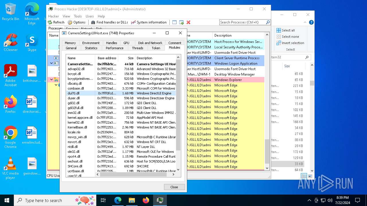
Task: Open the Help menu in Process Hacker
Action: pyautogui.click(x=101, y=16)
